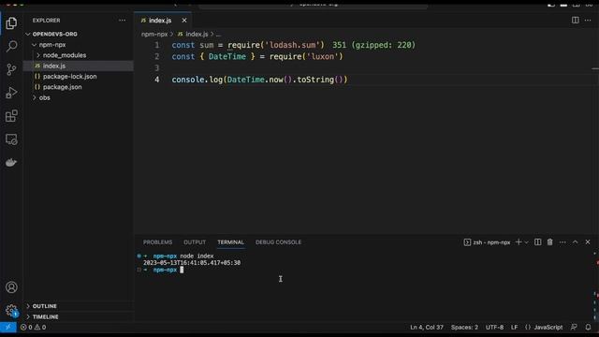Viewport: 599px width, 337px height.
Task: Open terminal panel more actions menu
Action: coord(562,242)
